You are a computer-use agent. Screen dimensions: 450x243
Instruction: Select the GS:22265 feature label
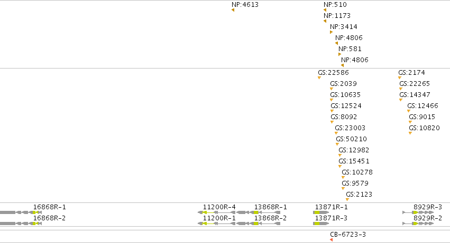pos(415,84)
